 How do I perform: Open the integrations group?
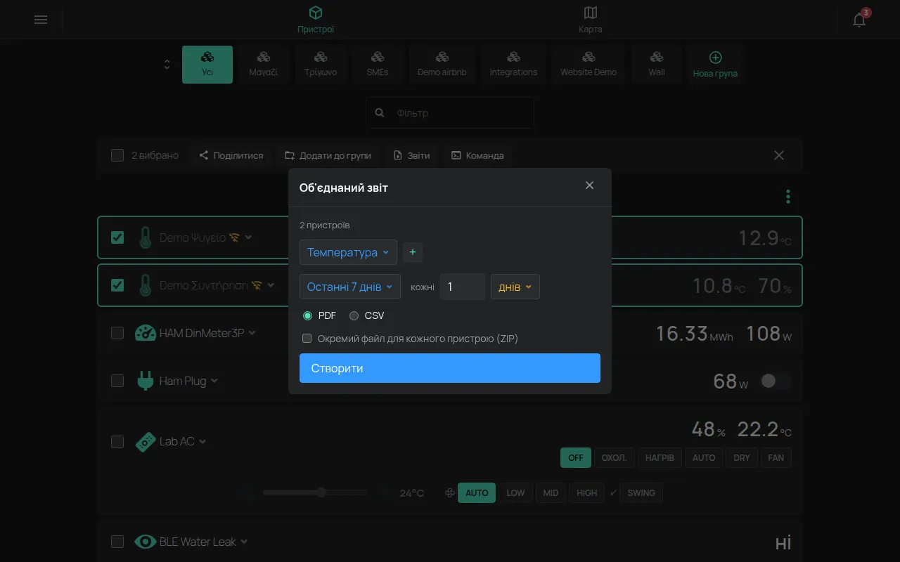pos(513,65)
